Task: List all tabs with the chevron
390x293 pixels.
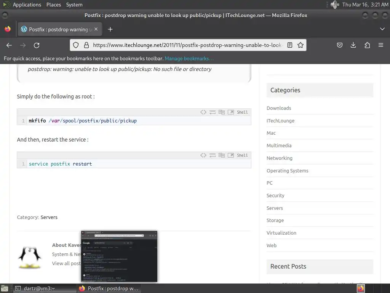Action: coord(382,29)
